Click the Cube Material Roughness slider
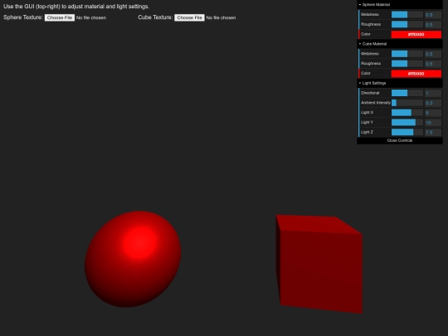This screenshot has height=336, width=448. point(407,63)
